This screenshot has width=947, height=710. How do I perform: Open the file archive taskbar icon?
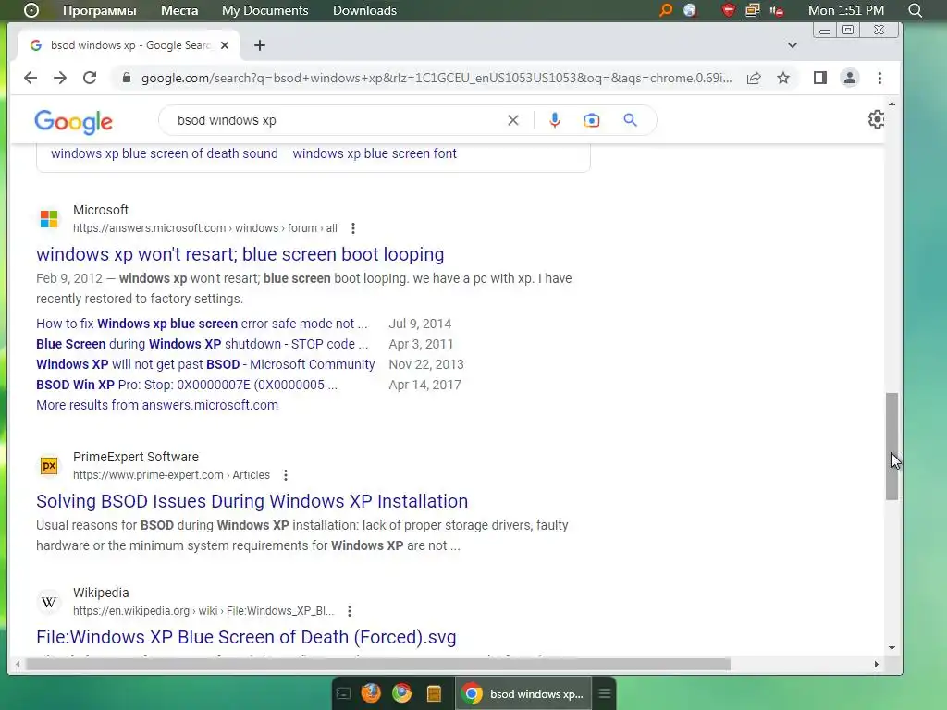pos(434,693)
